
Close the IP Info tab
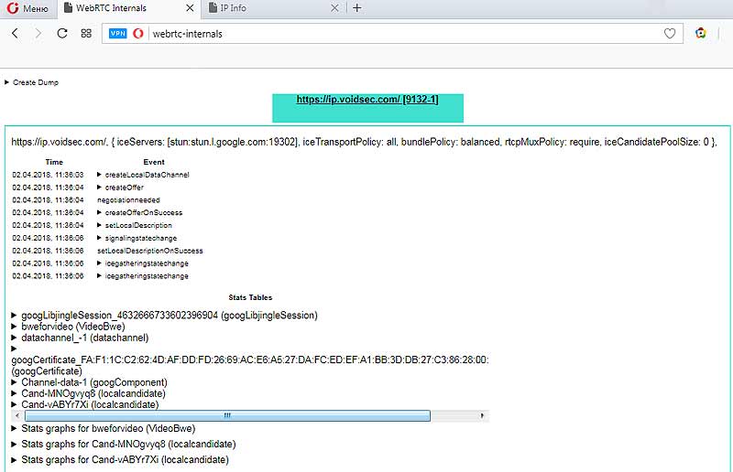[334, 8]
